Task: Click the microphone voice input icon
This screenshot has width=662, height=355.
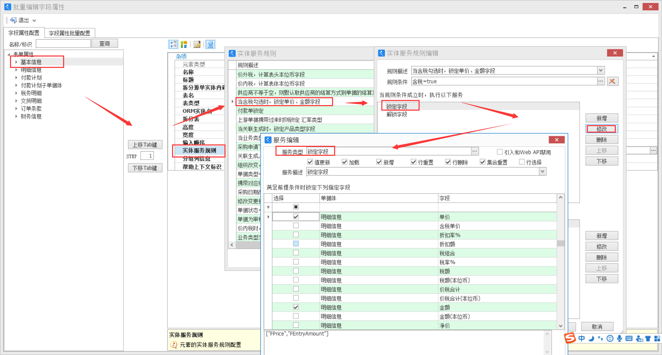Action: coord(620,338)
